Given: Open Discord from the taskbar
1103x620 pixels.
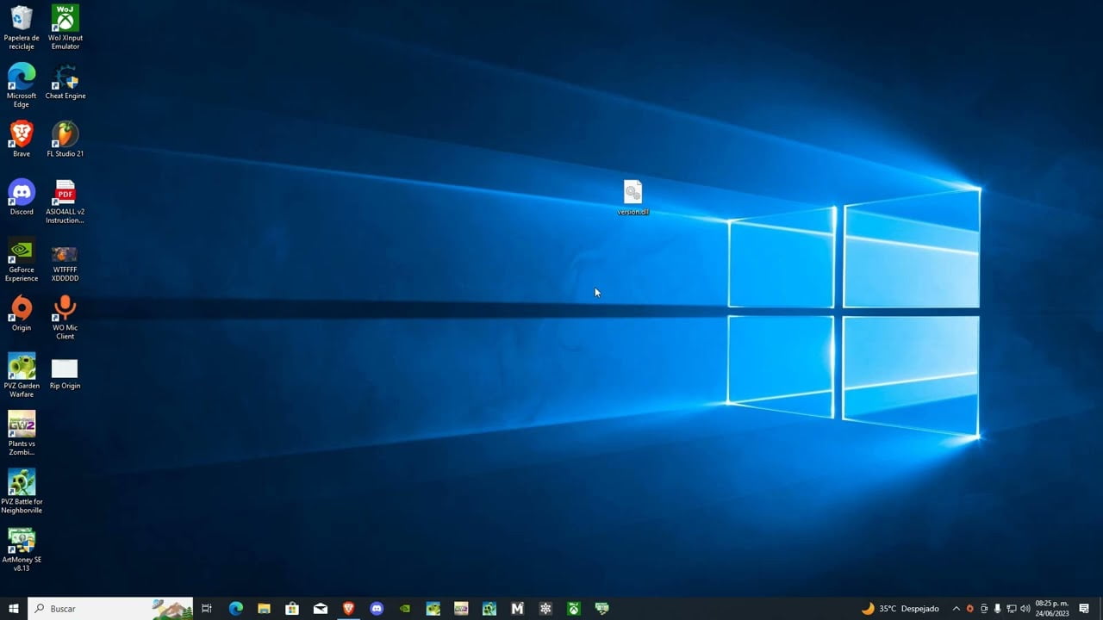Looking at the screenshot, I should (x=377, y=609).
